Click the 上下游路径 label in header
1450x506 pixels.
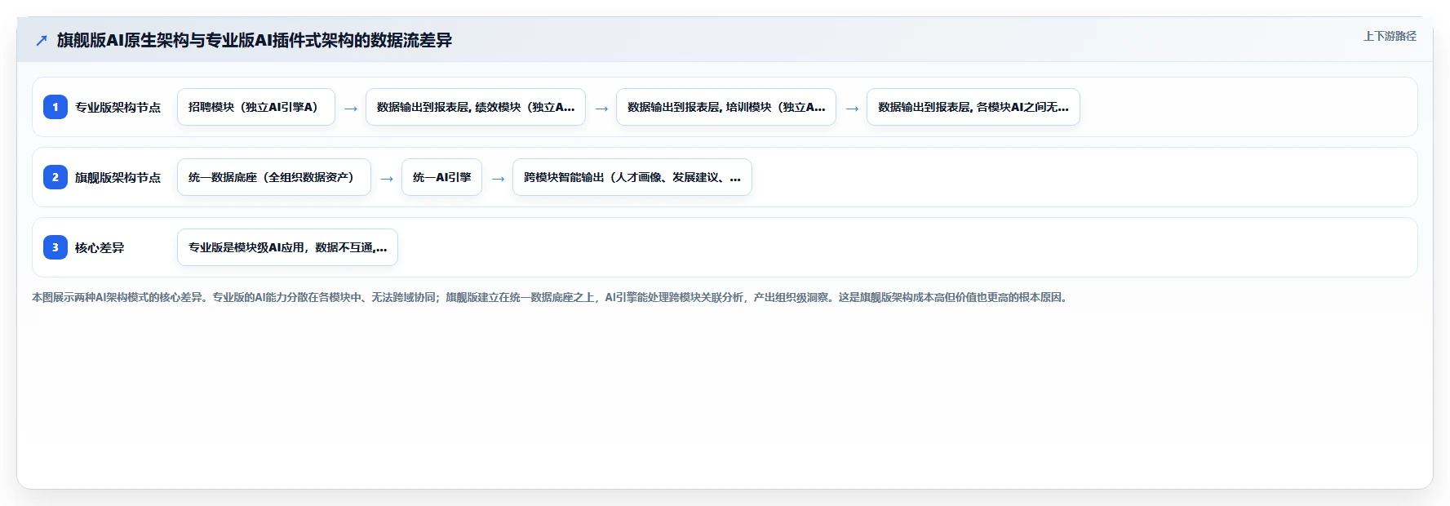click(1390, 36)
